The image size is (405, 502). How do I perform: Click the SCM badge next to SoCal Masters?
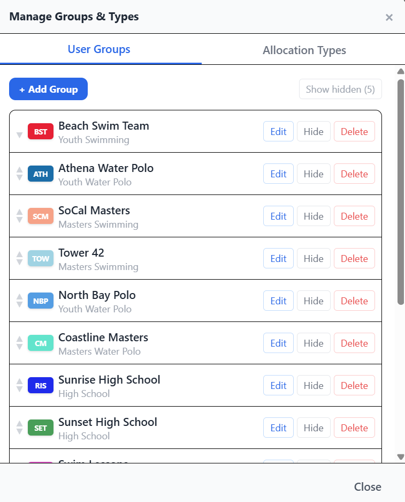40,215
